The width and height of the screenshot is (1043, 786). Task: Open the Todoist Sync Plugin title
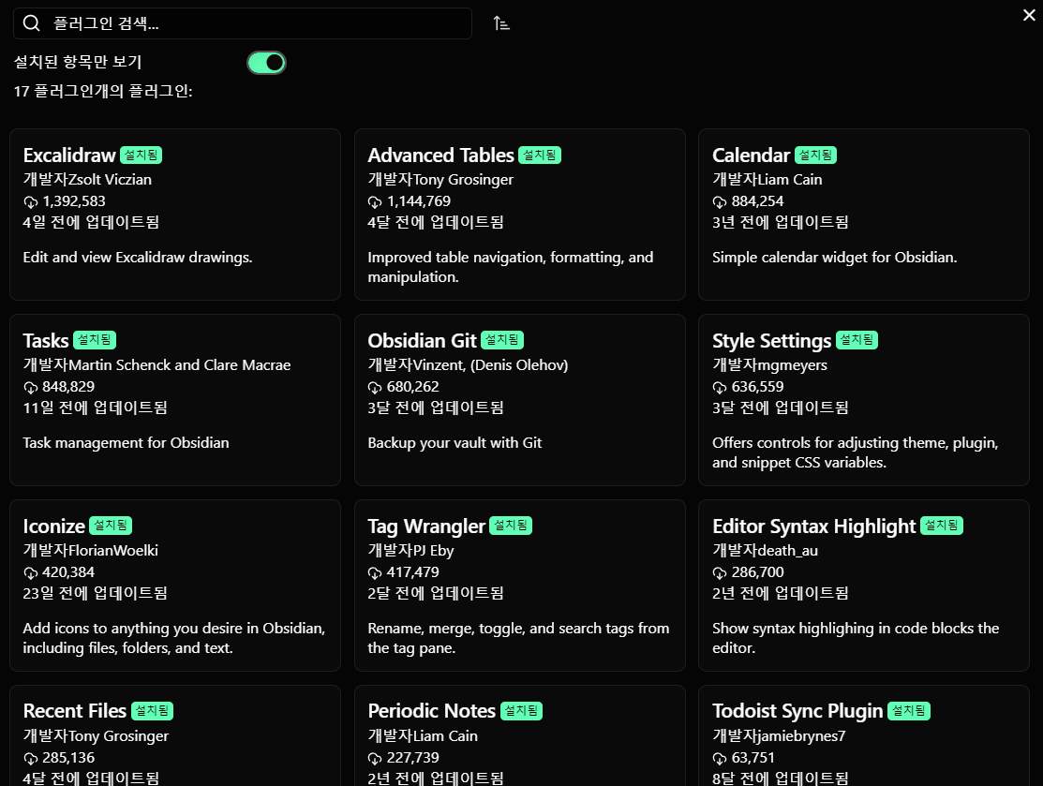click(797, 711)
